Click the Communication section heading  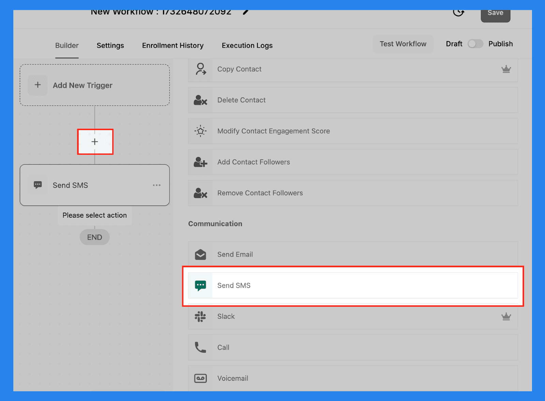pos(215,224)
